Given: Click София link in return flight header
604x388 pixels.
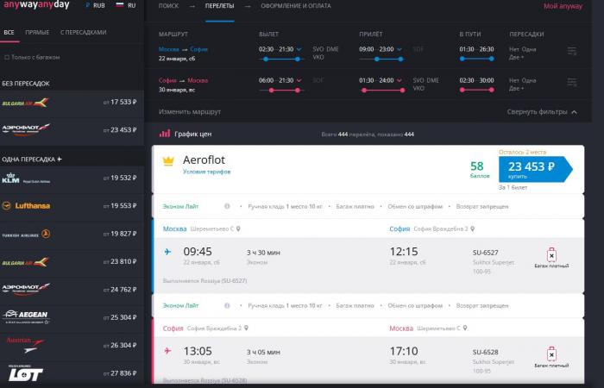Looking at the screenshot, I should pyautogui.click(x=173, y=329).
